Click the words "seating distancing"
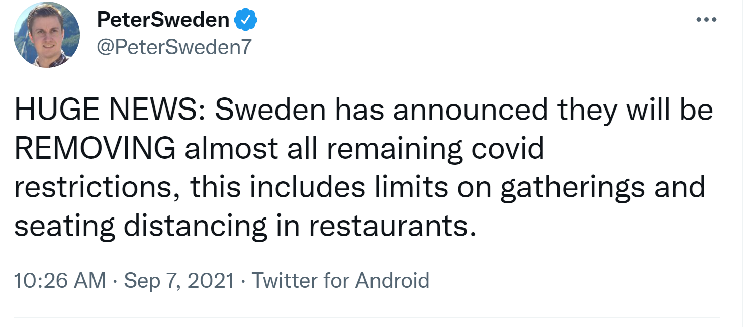This screenshot has width=744, height=327. (x=141, y=227)
